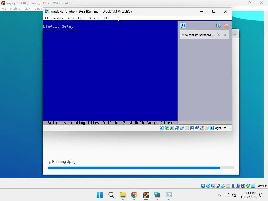268x201 pixels.
Task: Click network indicator in Voyager status bar
Action: pyautogui.click(x=218, y=186)
